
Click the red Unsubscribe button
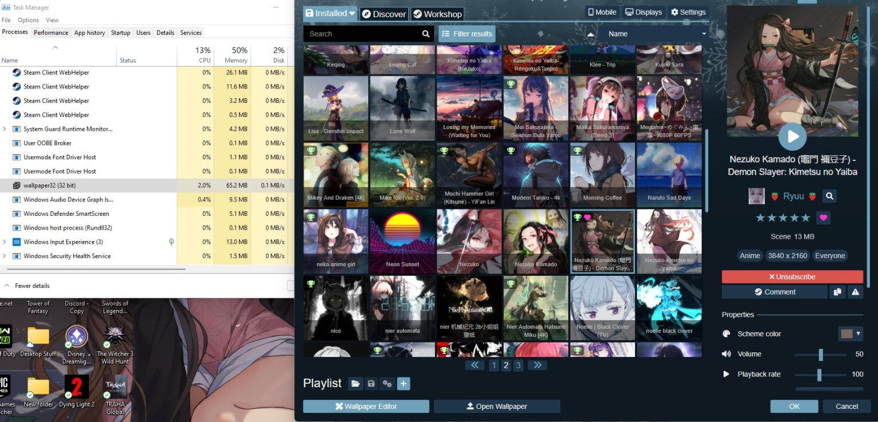tap(792, 277)
